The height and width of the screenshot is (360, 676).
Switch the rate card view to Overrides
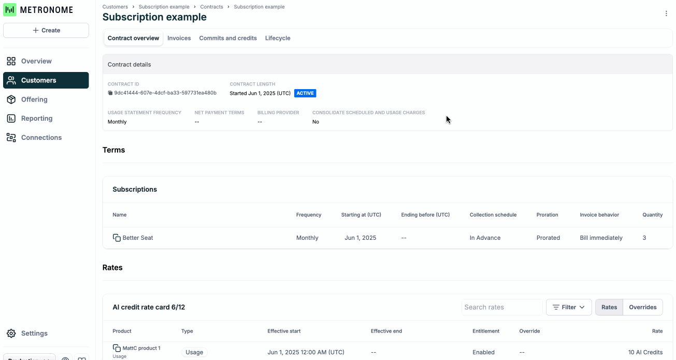[642, 307]
